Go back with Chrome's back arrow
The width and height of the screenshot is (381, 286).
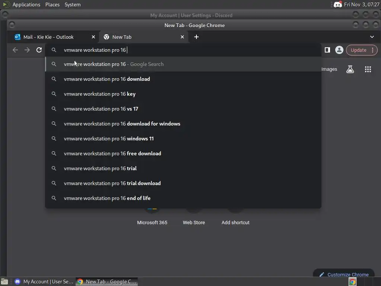tap(15, 50)
